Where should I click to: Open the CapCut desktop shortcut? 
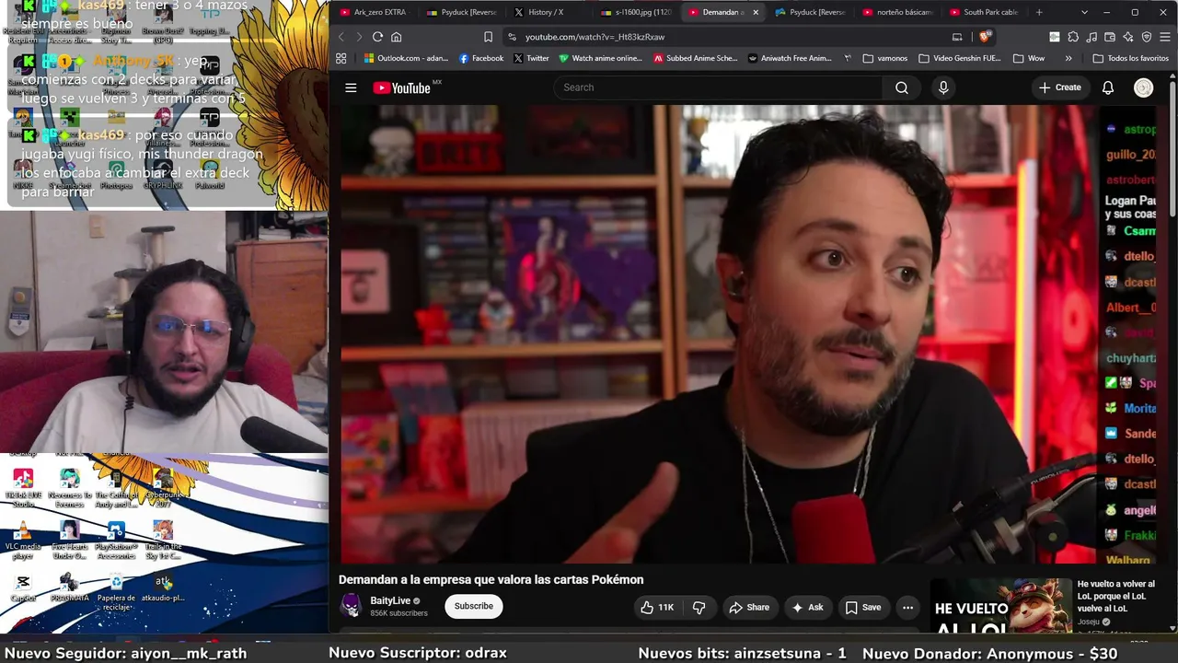click(x=23, y=587)
